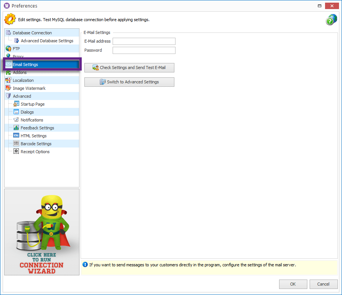Click the blue info icon in hint bar

pos(85,264)
